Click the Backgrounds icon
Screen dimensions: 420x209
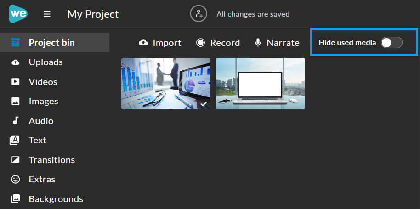pyautogui.click(x=16, y=199)
